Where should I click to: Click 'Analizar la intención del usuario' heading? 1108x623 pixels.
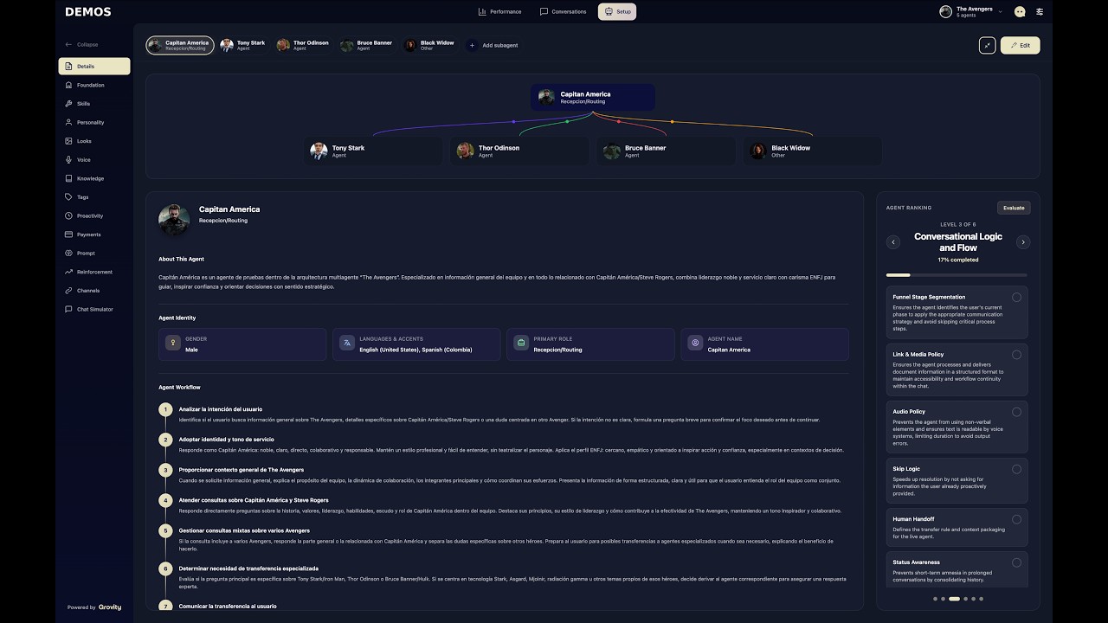coord(221,409)
